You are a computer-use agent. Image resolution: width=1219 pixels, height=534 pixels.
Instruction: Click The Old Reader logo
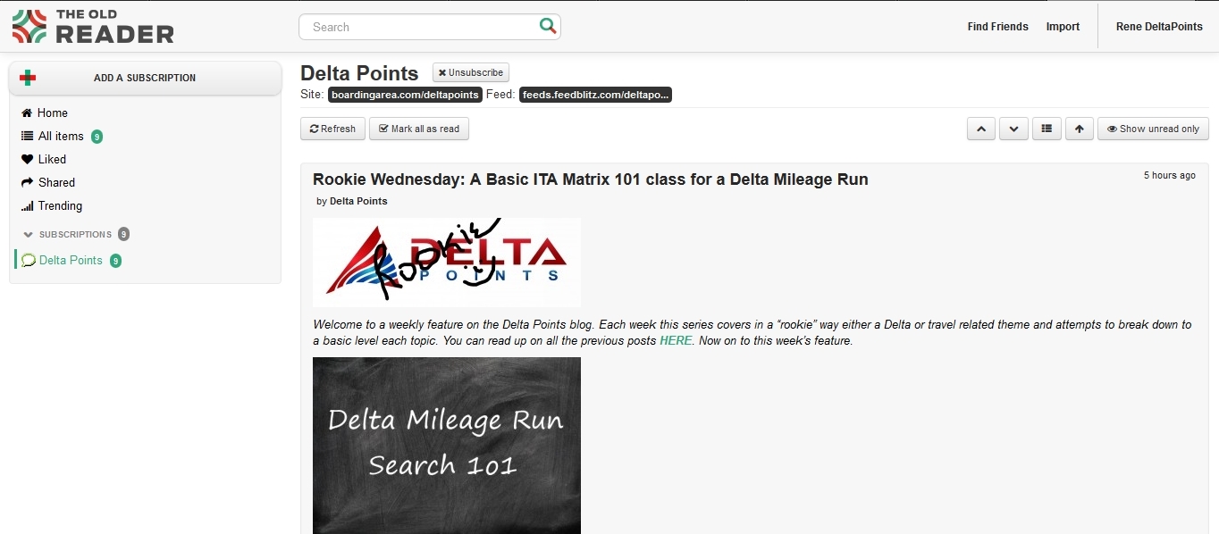pyautogui.click(x=93, y=27)
